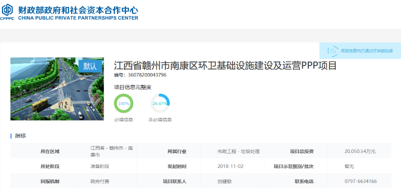Click the 联系电话 label cell
Image resolution: width=401 pixels, height=193 pixels.
(x=304, y=181)
